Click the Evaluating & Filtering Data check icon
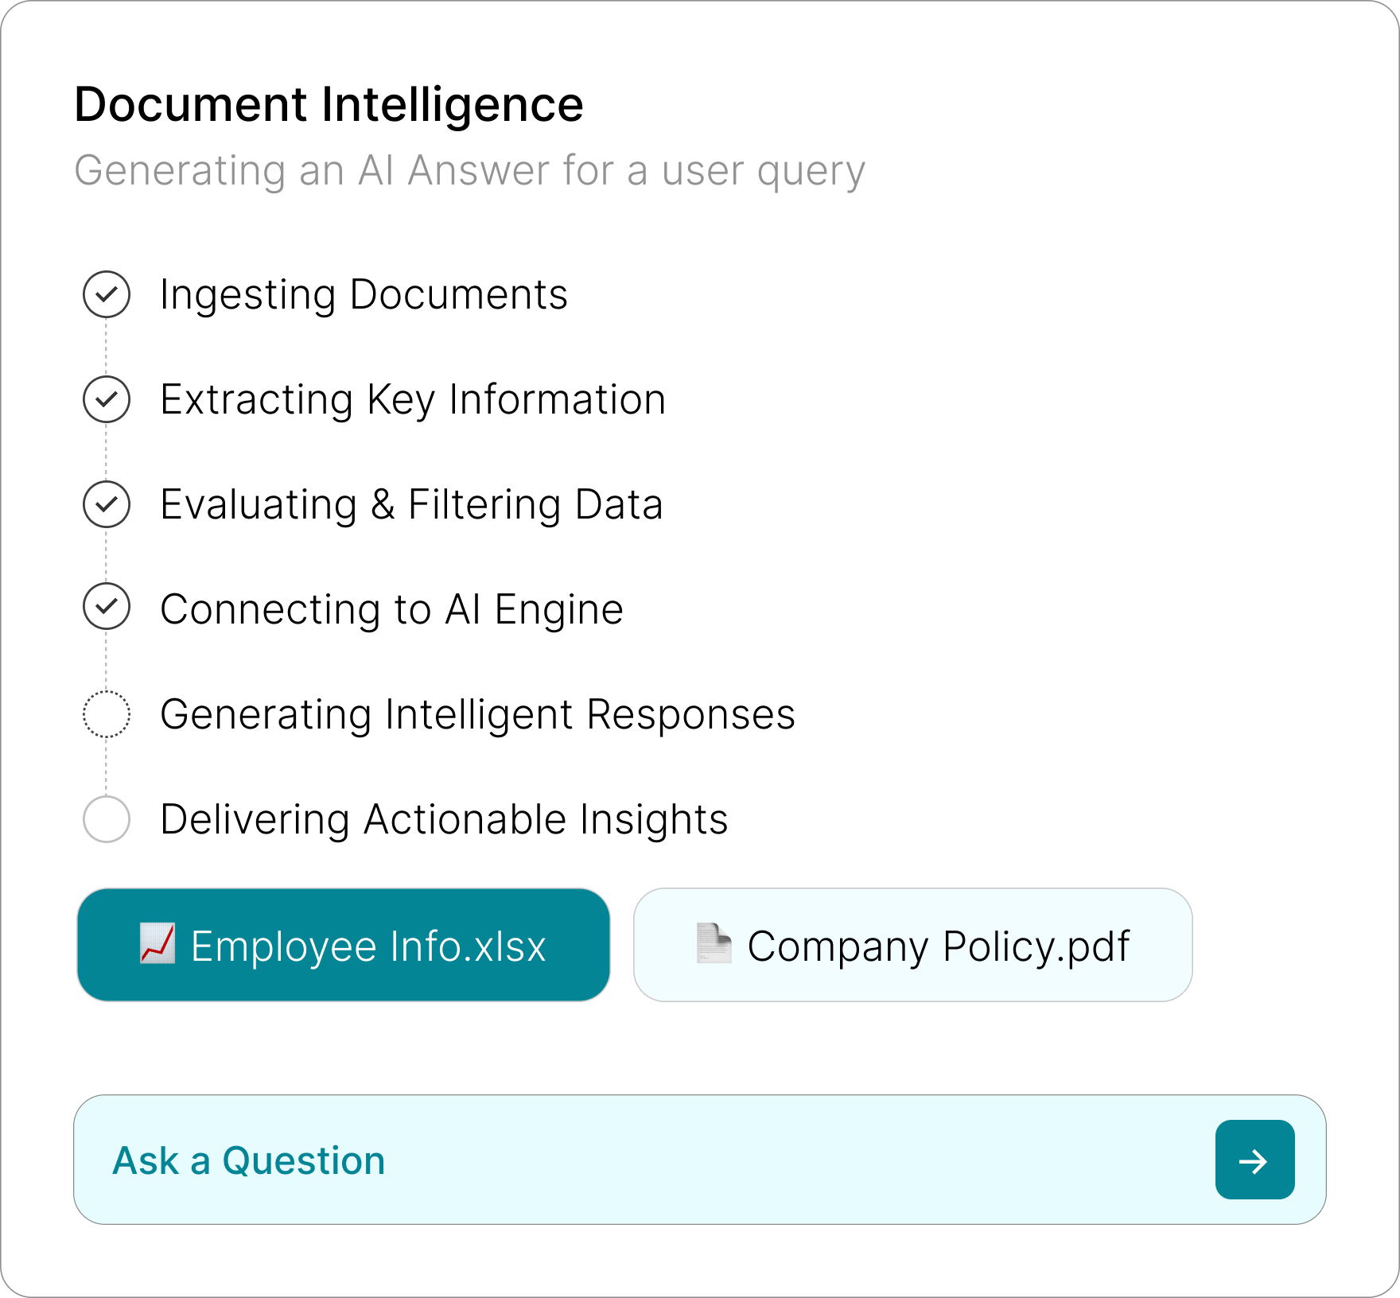The image size is (1400, 1298). pos(107,504)
